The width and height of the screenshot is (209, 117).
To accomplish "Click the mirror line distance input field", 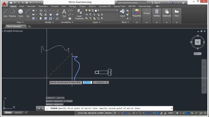I will [88, 82].
